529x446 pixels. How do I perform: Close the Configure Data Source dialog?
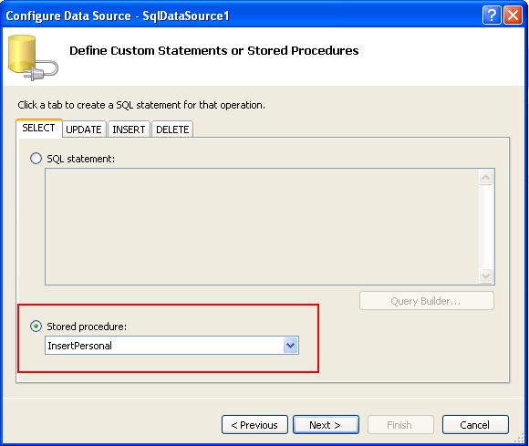(x=513, y=16)
